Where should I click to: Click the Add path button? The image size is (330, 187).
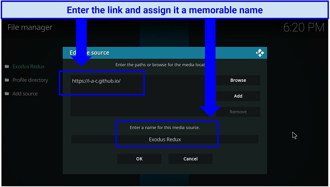coord(238,96)
